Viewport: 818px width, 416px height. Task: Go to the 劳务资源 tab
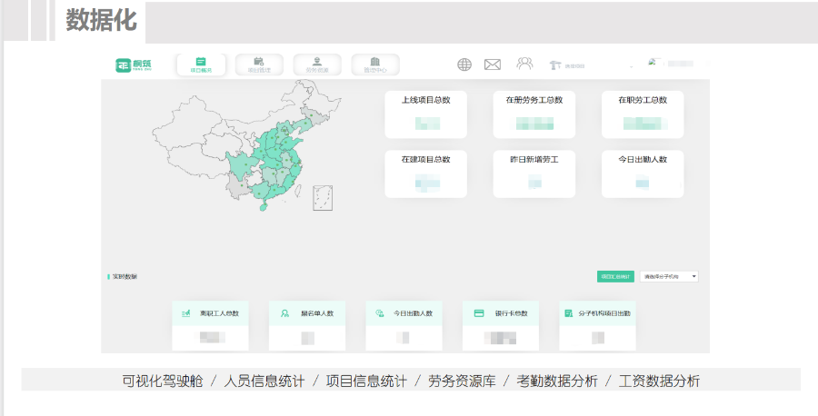click(x=317, y=64)
